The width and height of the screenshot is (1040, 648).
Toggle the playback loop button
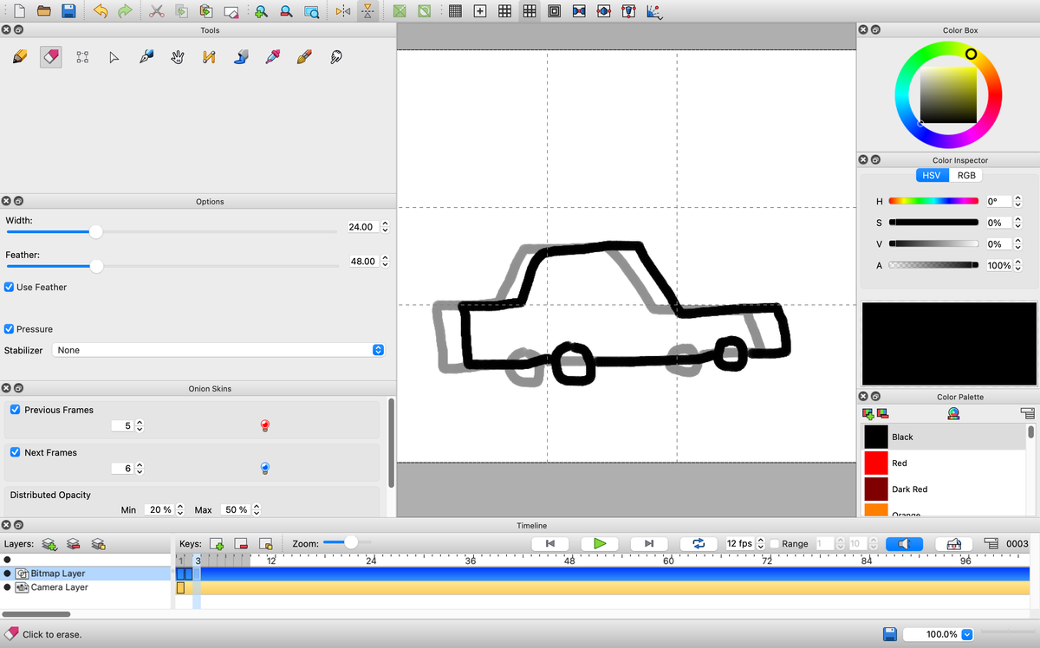[x=699, y=544]
